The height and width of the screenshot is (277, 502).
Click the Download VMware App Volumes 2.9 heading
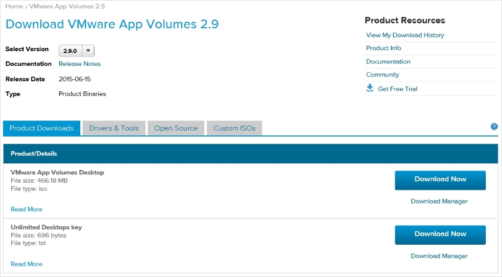[112, 25]
